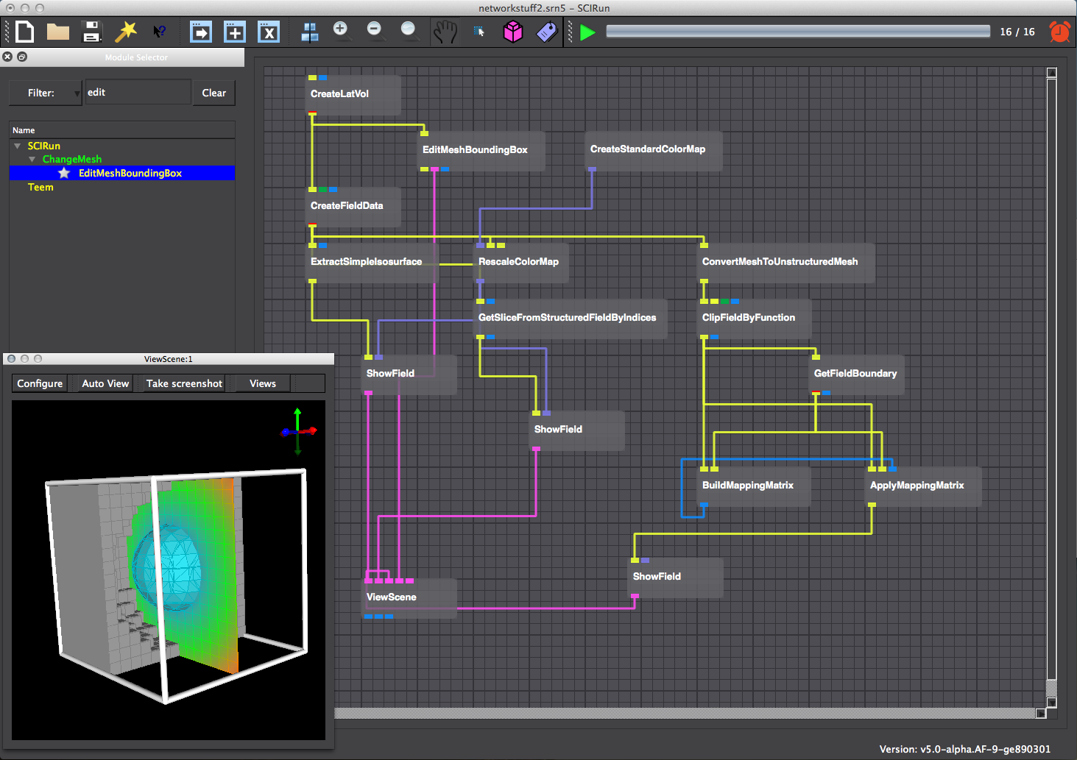Image resolution: width=1077 pixels, height=760 pixels.
Task: Undock the Module Selector panel
Action: click(22, 57)
